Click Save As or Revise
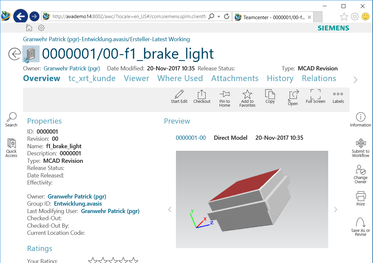Screen dimensions: 373x263 (x=360, y=223)
